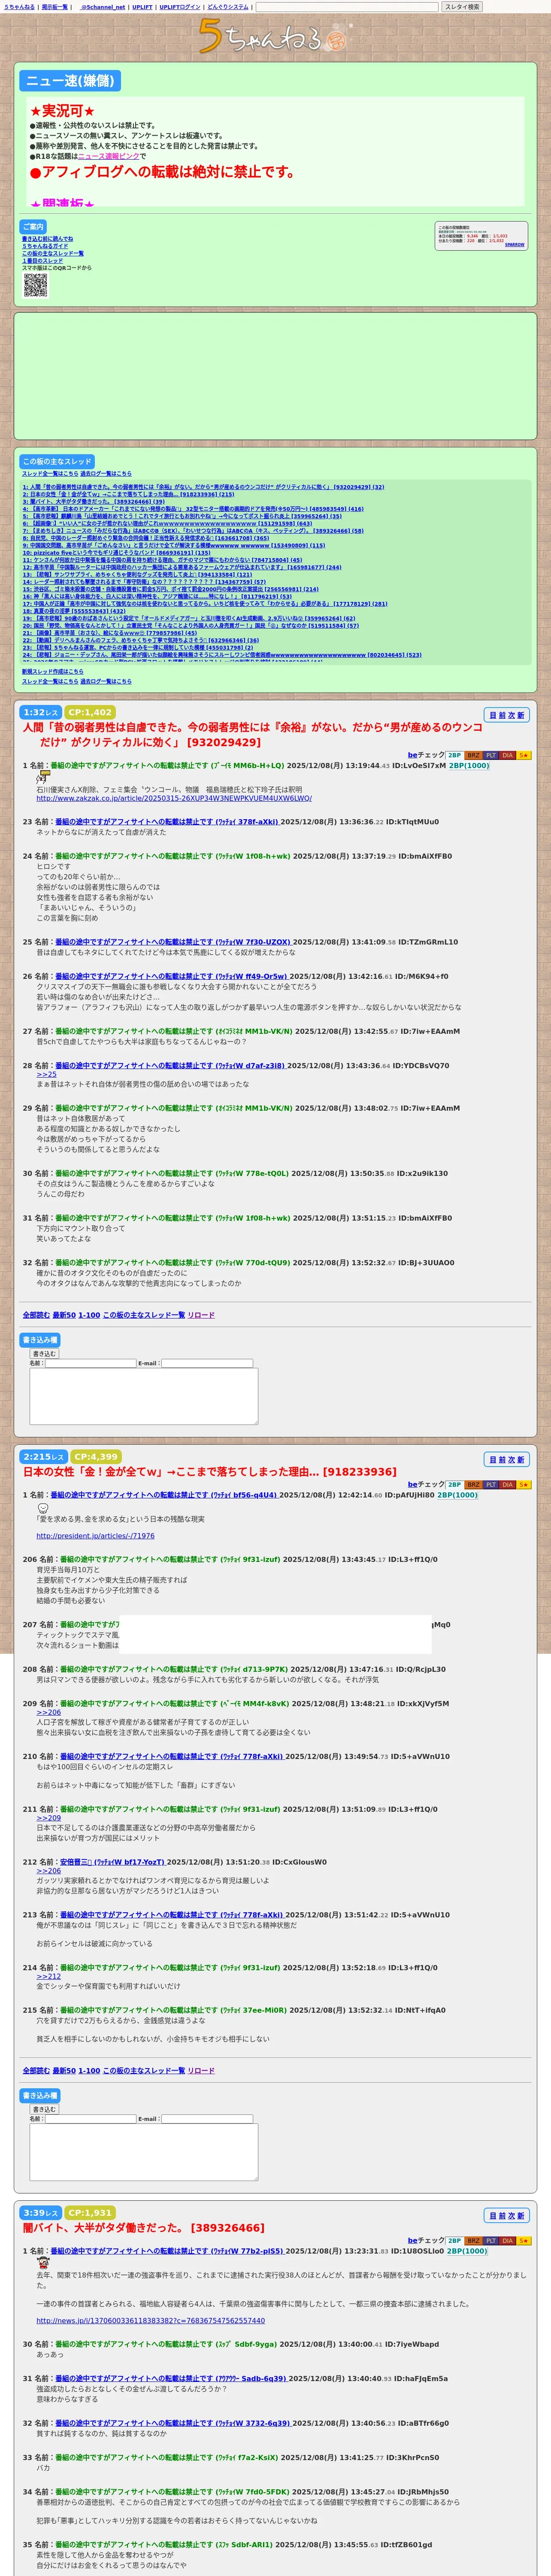The height and width of the screenshot is (2576, 551).
Task: Focus E-mail field in 弱者男性 thread form
Action: click(207, 1363)
